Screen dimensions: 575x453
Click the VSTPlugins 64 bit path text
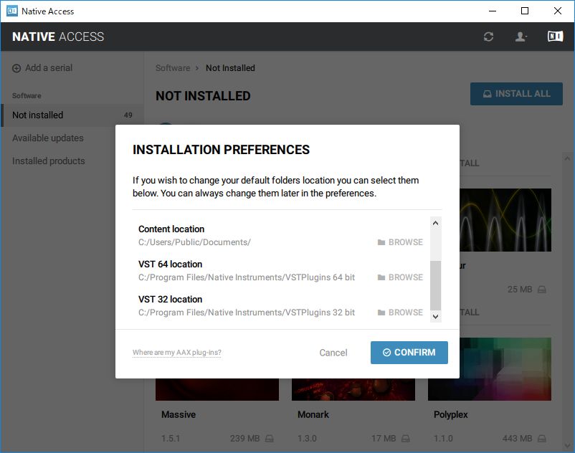coord(247,277)
